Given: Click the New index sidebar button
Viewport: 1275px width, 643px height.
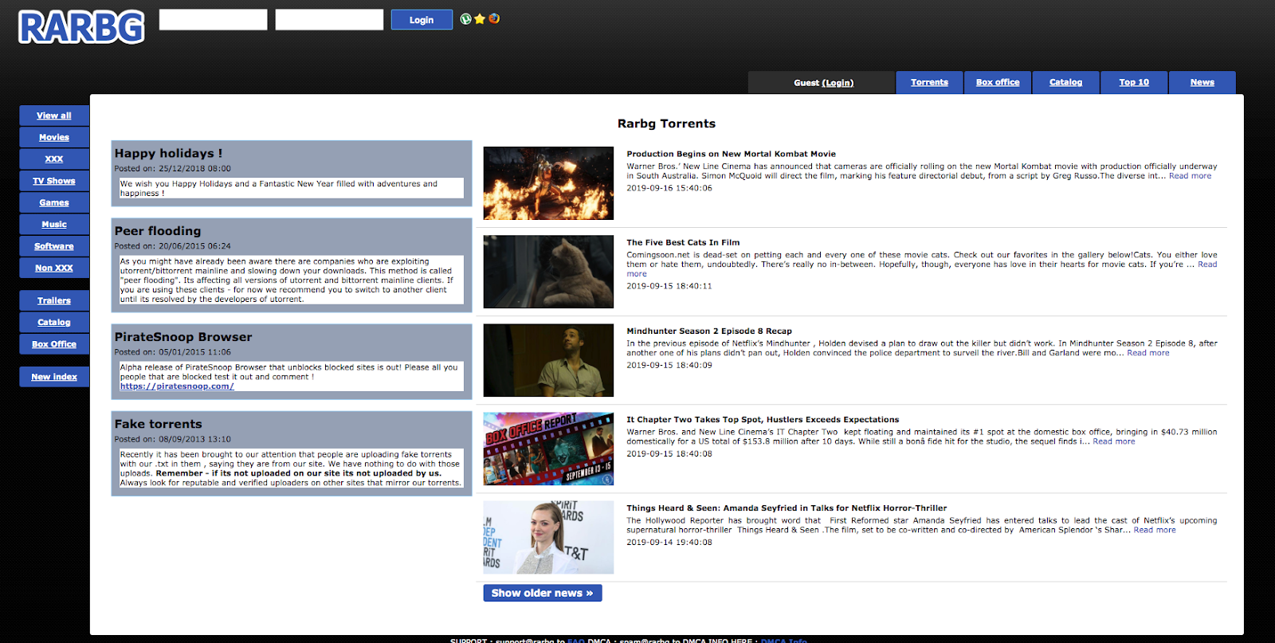Looking at the screenshot, I should [x=54, y=377].
